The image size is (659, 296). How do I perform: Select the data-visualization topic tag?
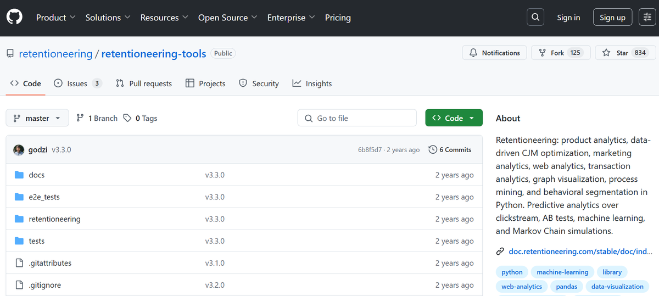(617, 286)
